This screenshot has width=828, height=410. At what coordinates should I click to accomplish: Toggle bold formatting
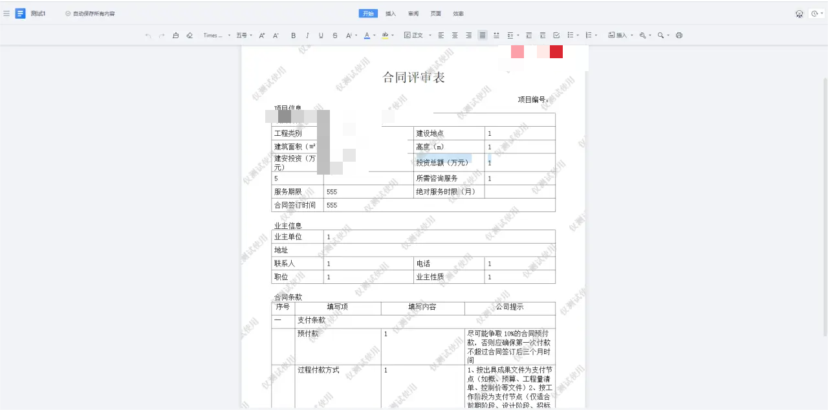pyautogui.click(x=293, y=36)
